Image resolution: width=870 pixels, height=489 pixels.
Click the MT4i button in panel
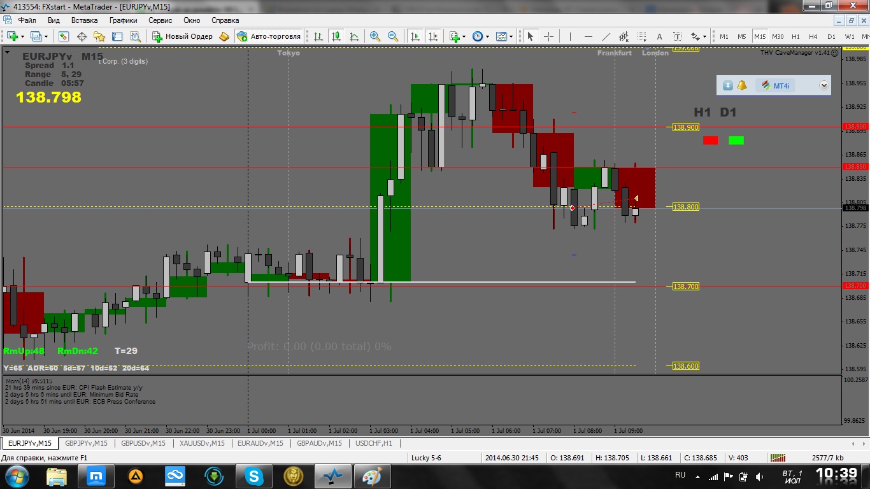point(775,85)
